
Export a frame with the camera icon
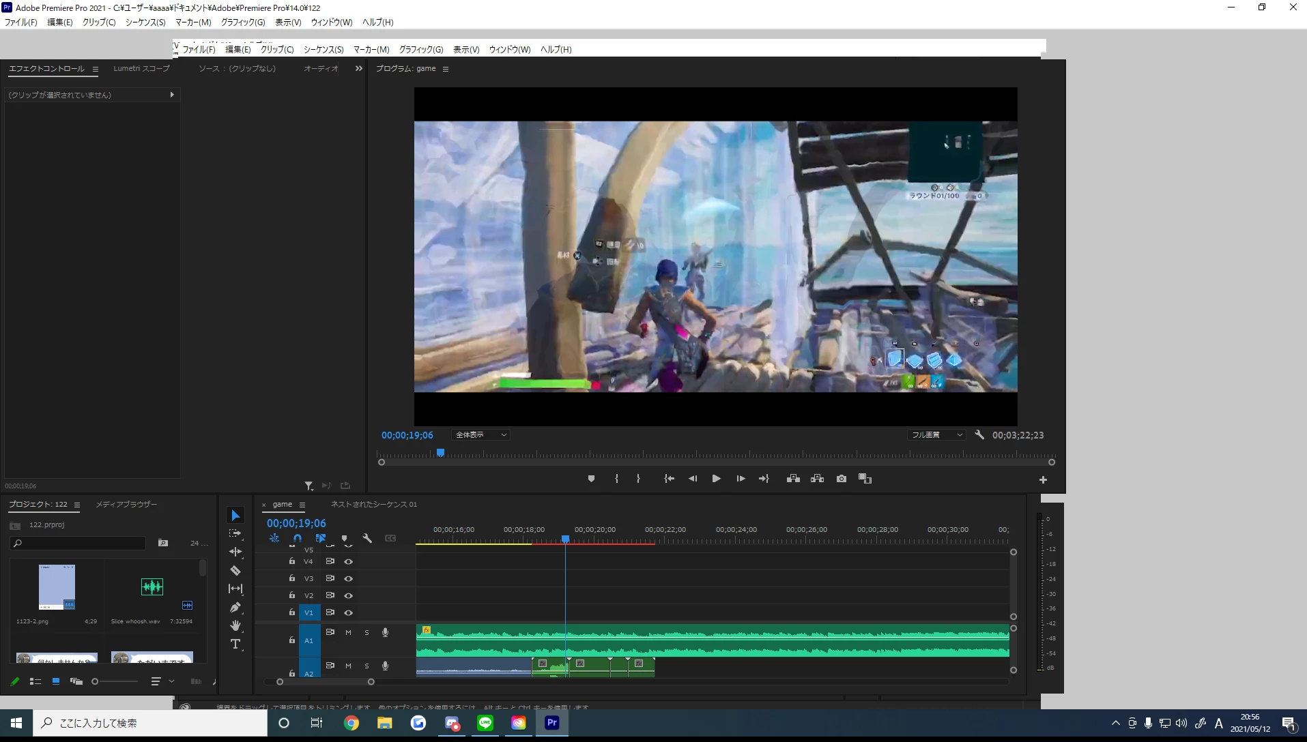[842, 479]
